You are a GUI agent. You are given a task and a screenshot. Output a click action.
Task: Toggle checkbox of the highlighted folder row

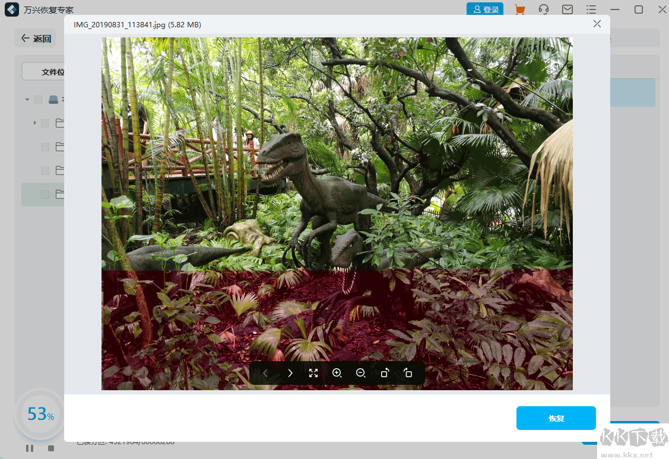pyautogui.click(x=45, y=195)
